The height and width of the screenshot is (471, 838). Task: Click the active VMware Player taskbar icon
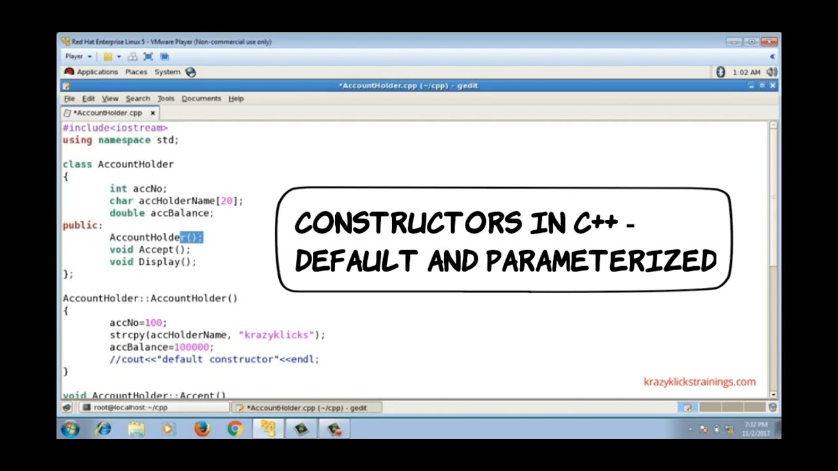click(x=268, y=430)
